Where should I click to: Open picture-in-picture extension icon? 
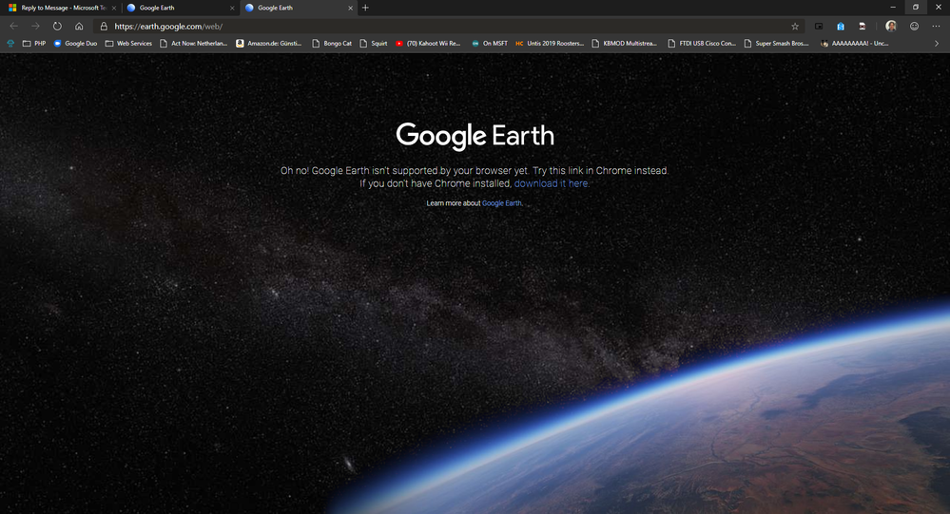coord(819,26)
